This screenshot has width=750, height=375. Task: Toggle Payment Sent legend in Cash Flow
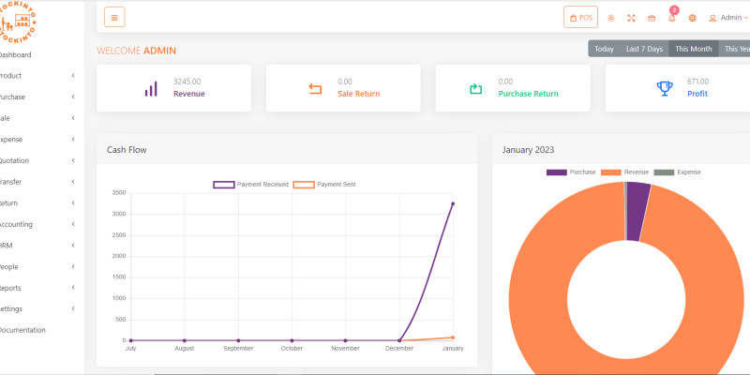pyautogui.click(x=324, y=185)
